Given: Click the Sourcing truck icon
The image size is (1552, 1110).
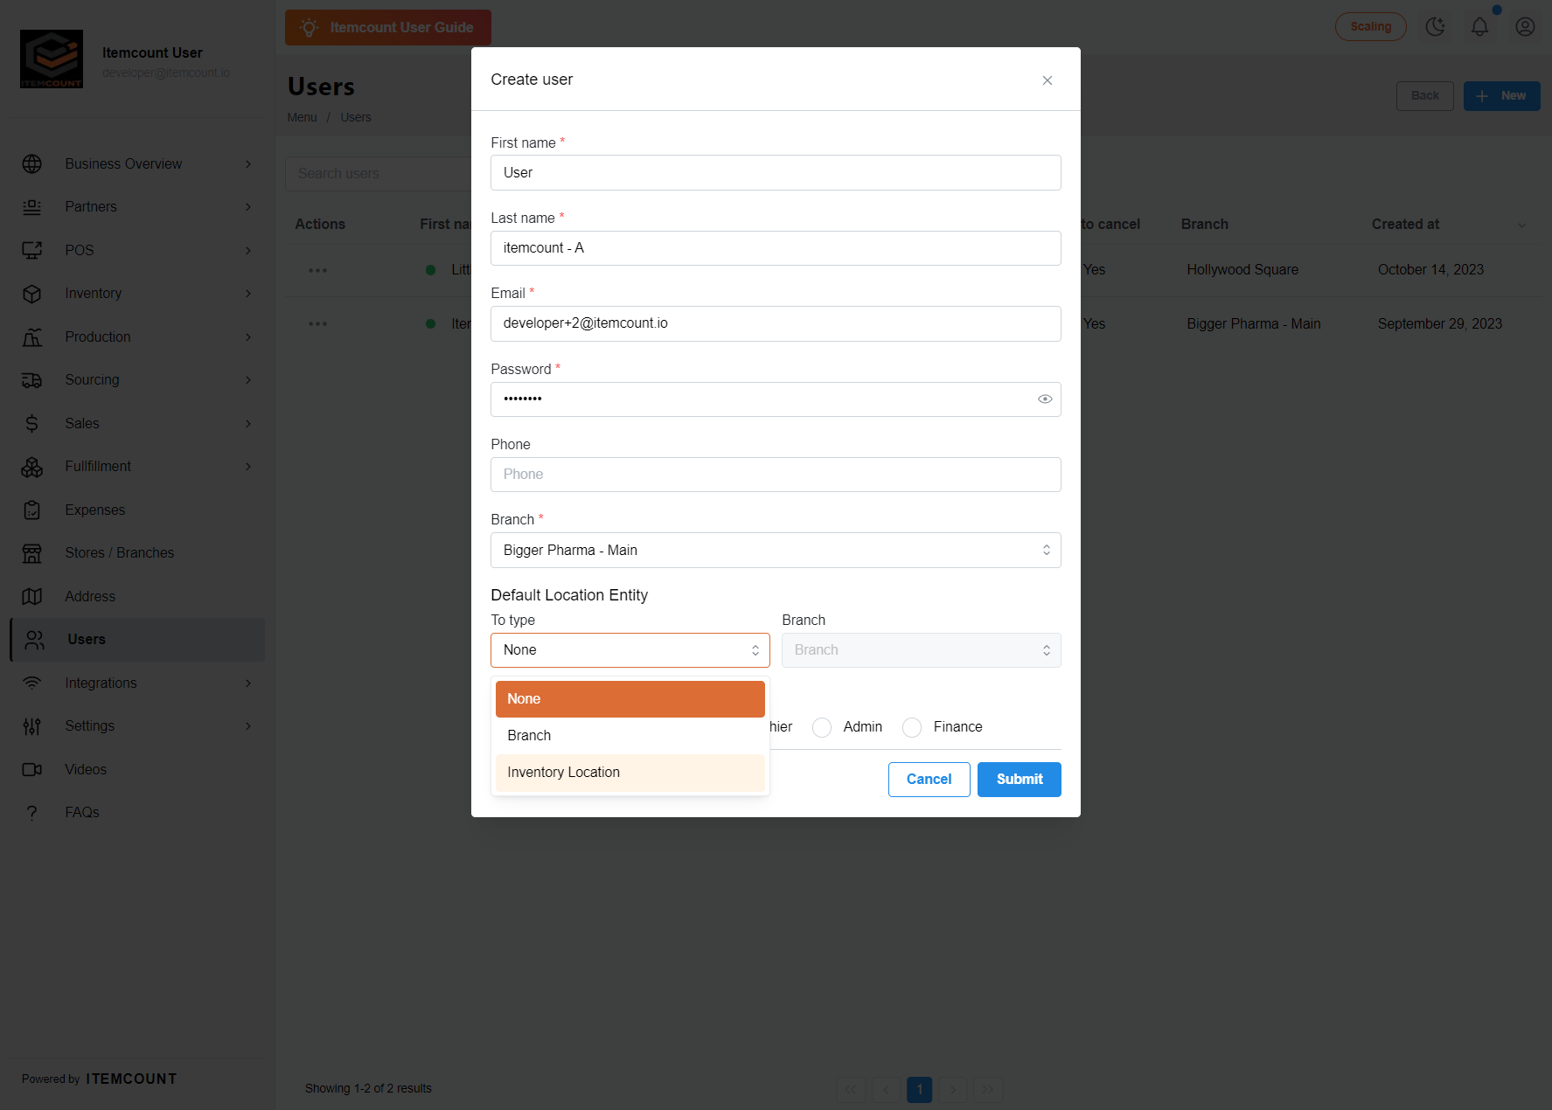Looking at the screenshot, I should pos(32,380).
